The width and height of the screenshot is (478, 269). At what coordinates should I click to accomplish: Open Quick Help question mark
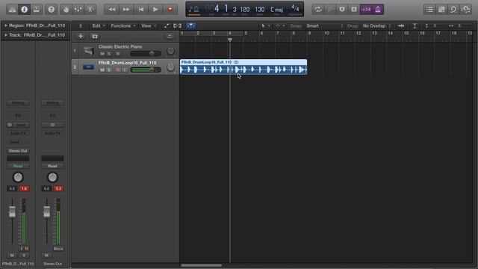point(52,10)
